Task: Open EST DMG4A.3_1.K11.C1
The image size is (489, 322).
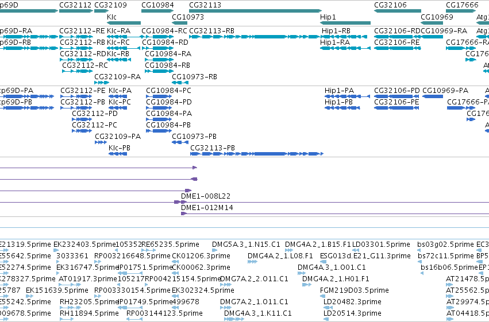Action: (x=234, y=319)
